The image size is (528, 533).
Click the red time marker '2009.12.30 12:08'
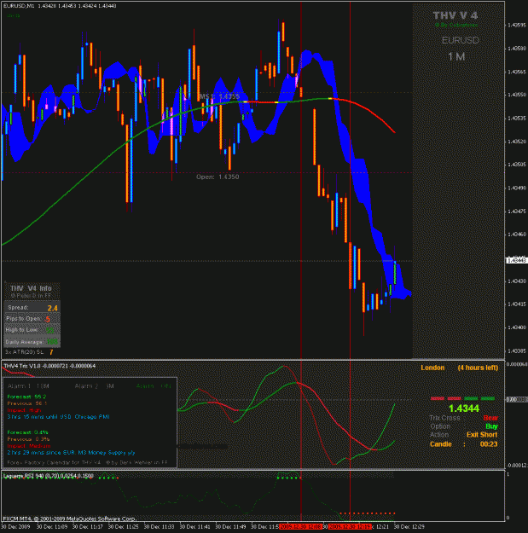click(300, 527)
